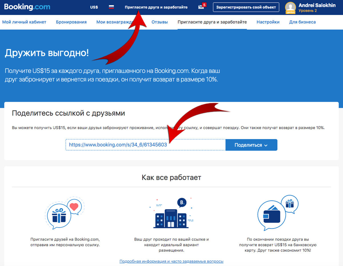Open the Настройки tab
The width and height of the screenshot is (343, 266).
pos(268,22)
